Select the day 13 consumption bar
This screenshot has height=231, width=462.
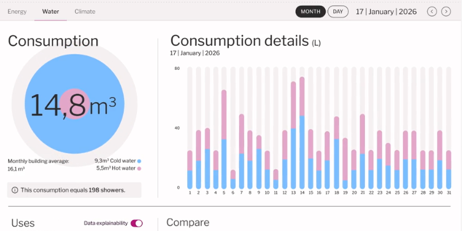tap(293, 135)
